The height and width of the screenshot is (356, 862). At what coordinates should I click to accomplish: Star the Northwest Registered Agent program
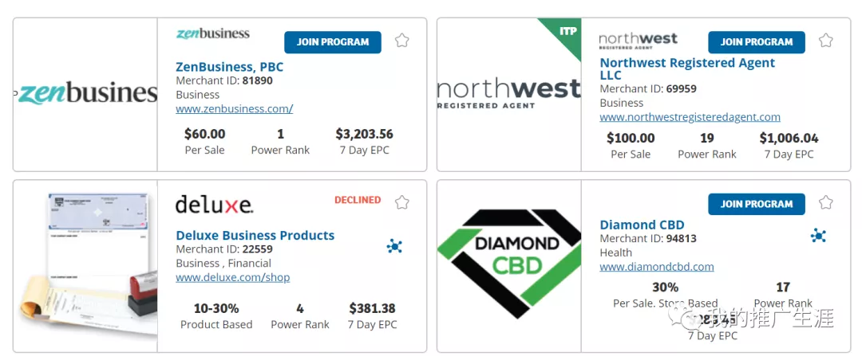pos(826,40)
